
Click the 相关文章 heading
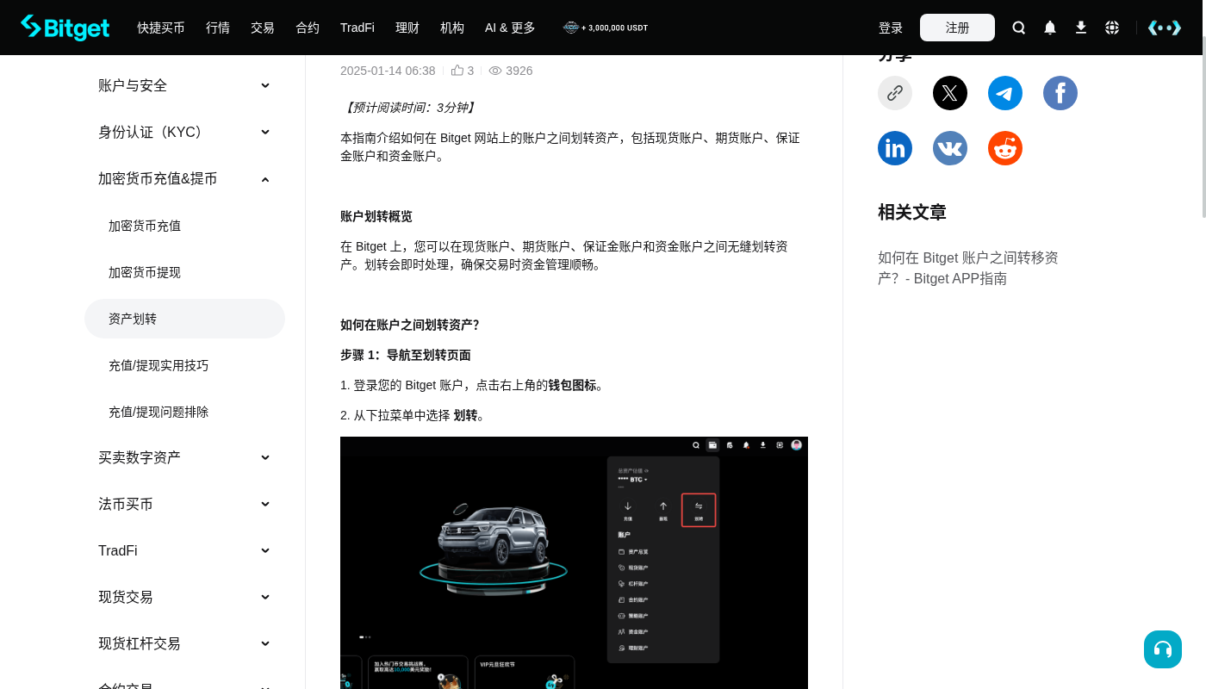(912, 212)
